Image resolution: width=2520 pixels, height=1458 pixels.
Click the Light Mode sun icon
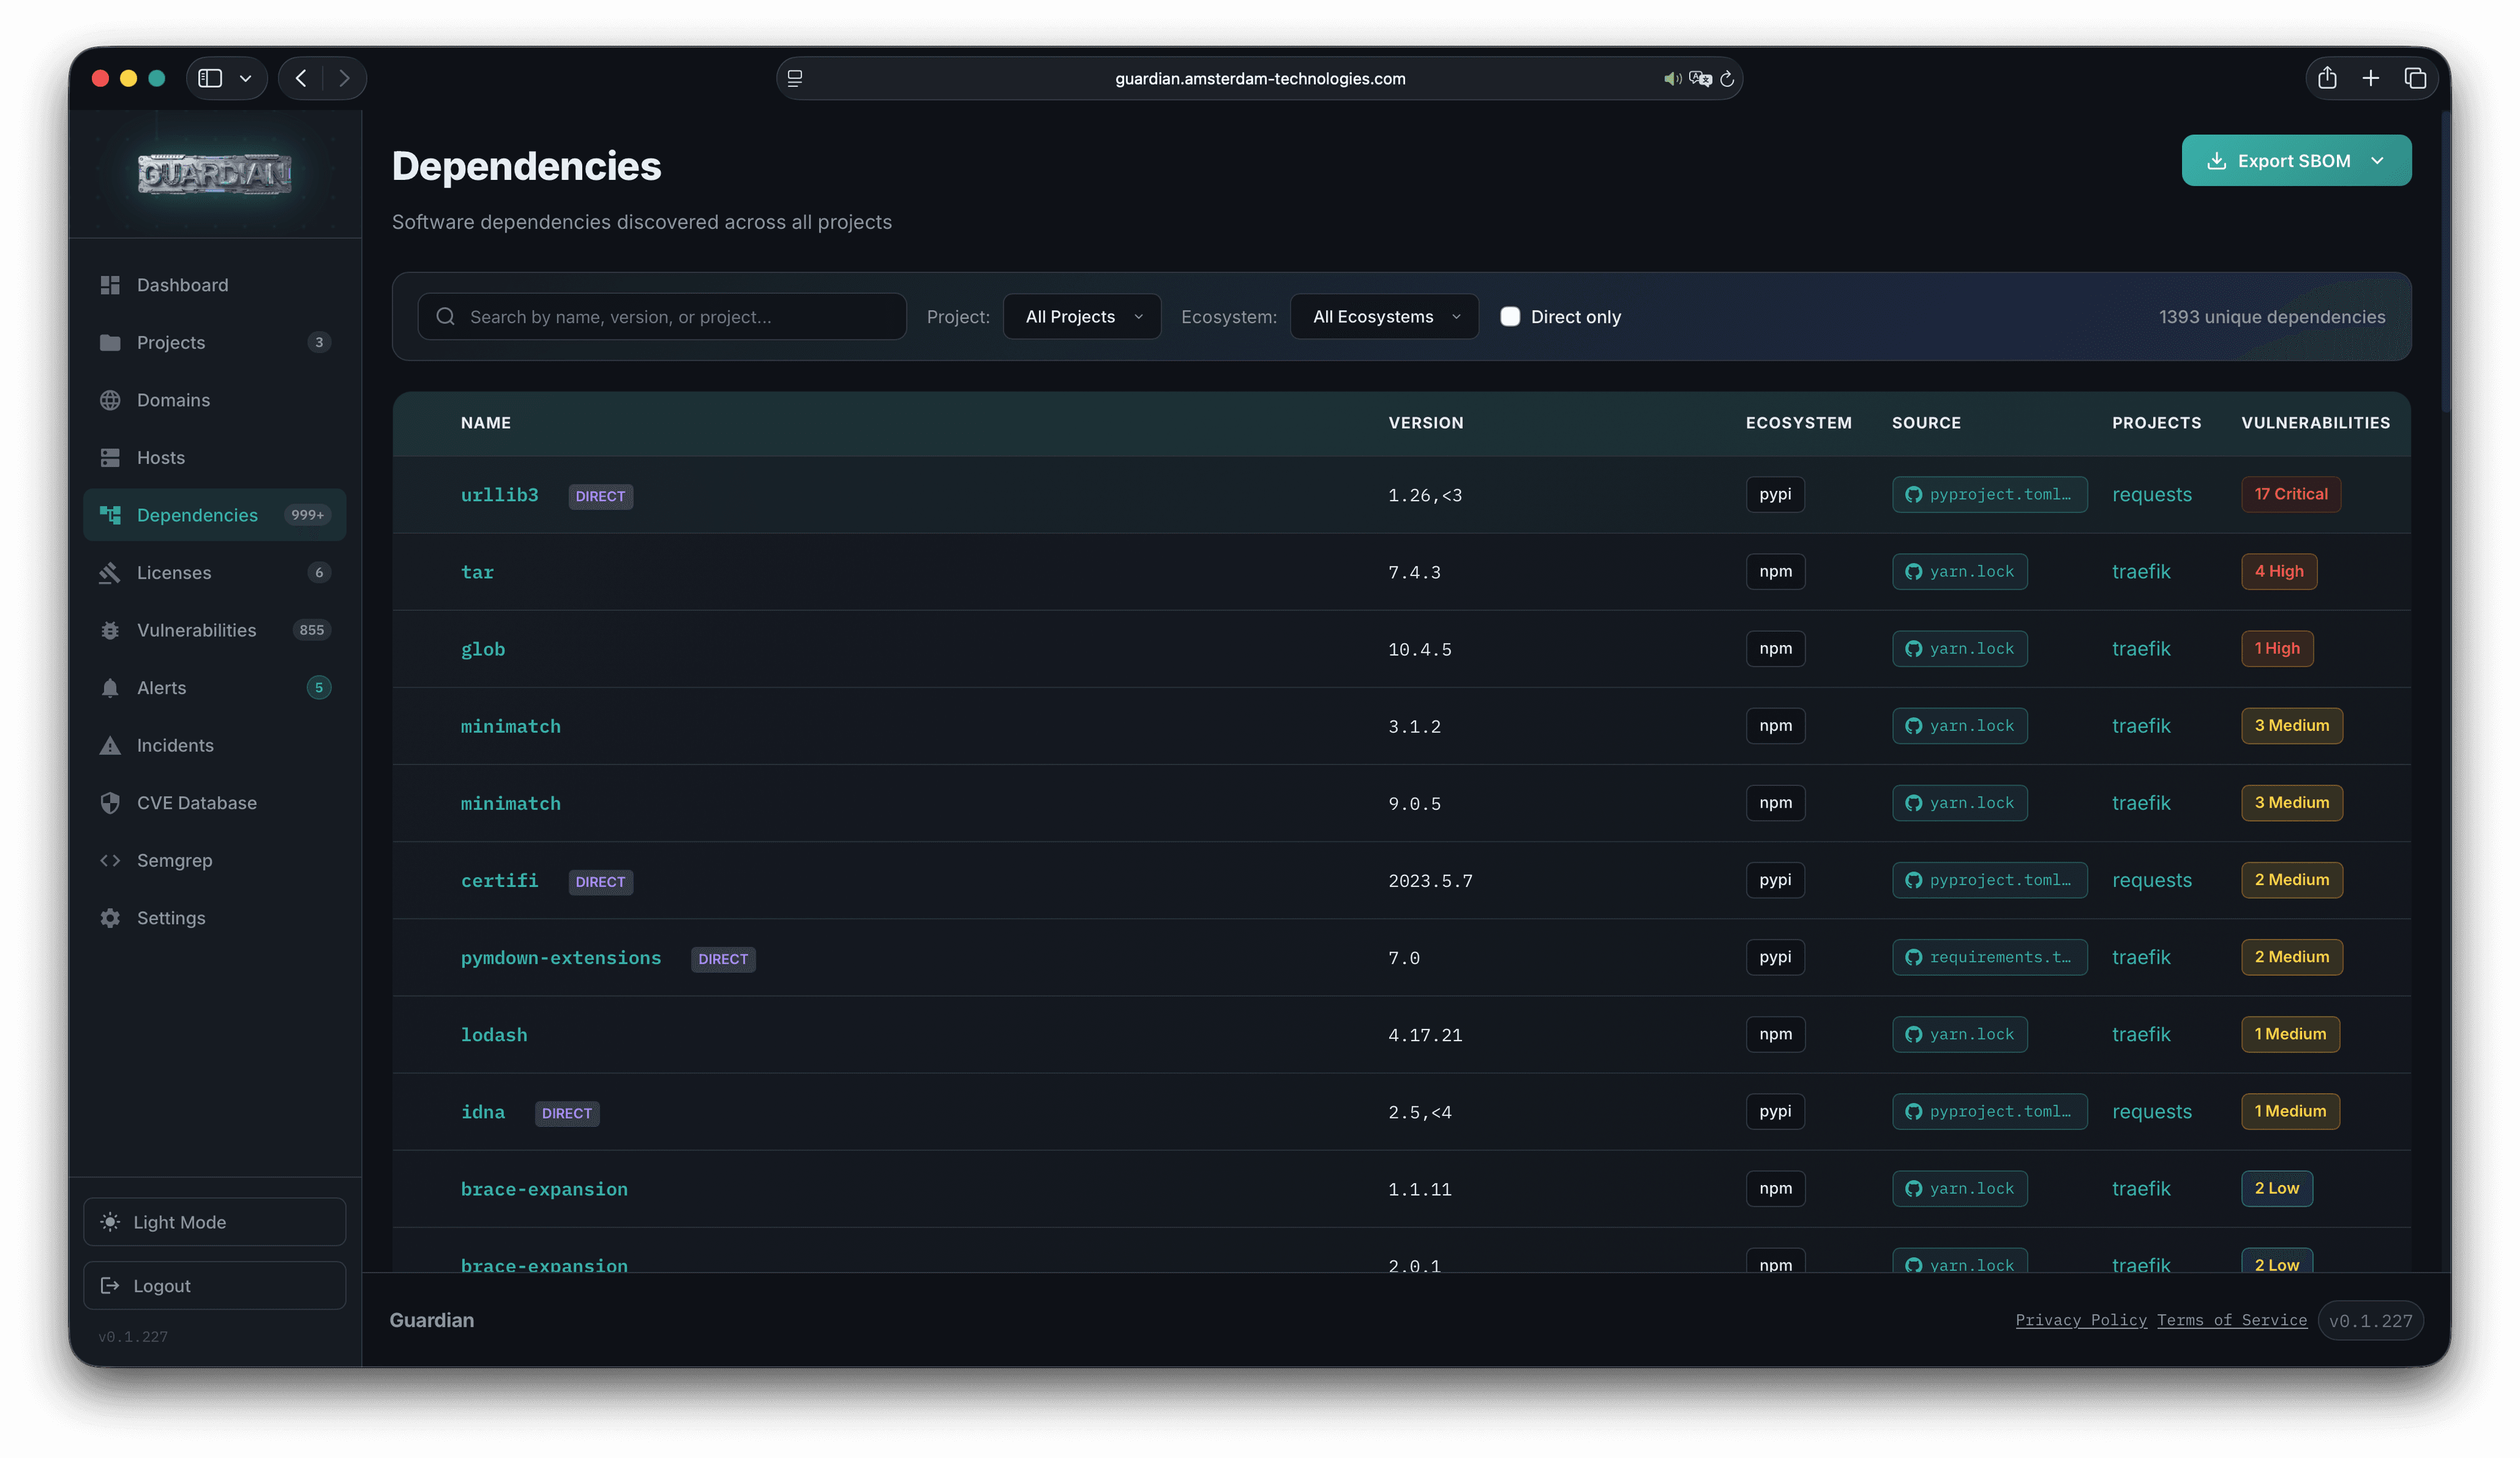click(x=110, y=1222)
